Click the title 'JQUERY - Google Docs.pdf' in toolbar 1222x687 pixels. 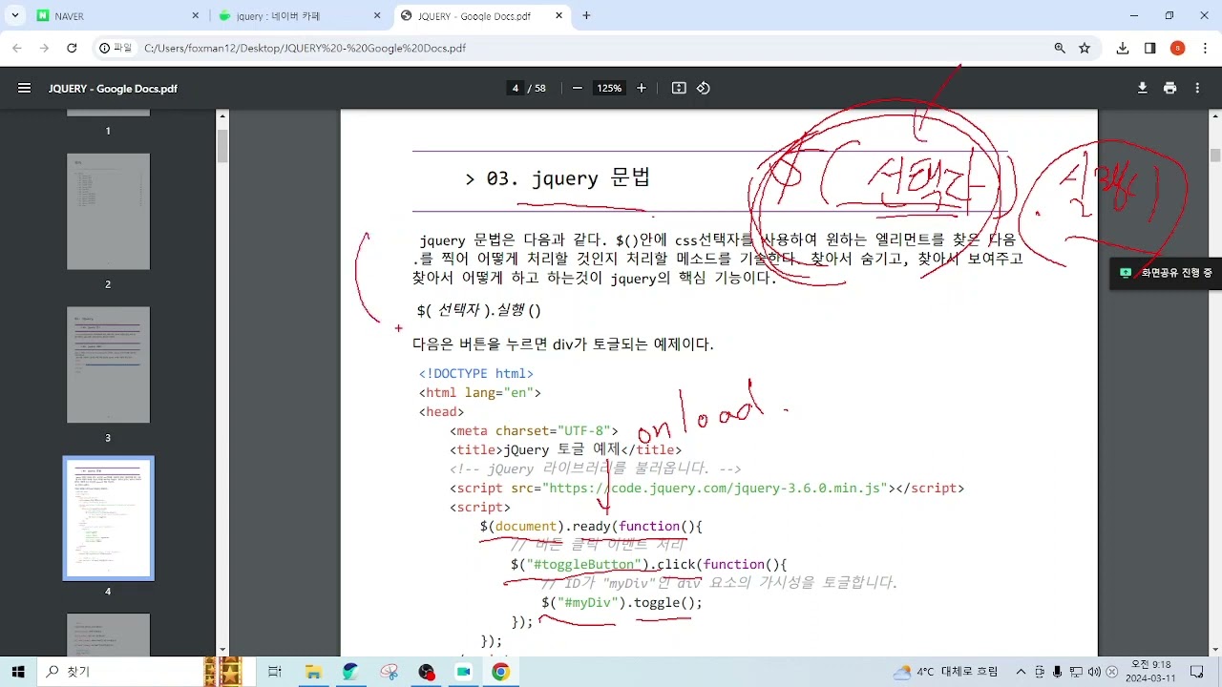(113, 88)
